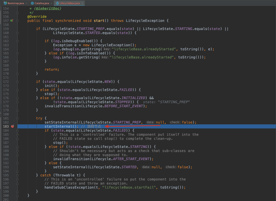The width and height of the screenshot is (276, 201).
Task: Click the stop() call on line 175
Action: click(x=51, y=94)
